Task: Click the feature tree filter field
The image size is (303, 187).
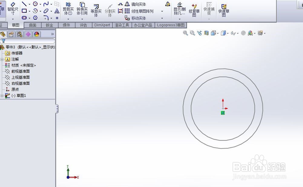Action: click(28, 41)
